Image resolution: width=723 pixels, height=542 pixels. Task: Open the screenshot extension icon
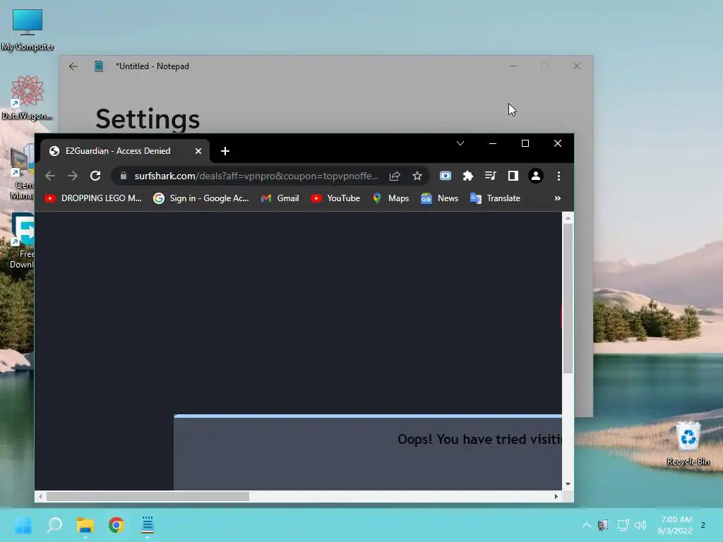(x=446, y=176)
